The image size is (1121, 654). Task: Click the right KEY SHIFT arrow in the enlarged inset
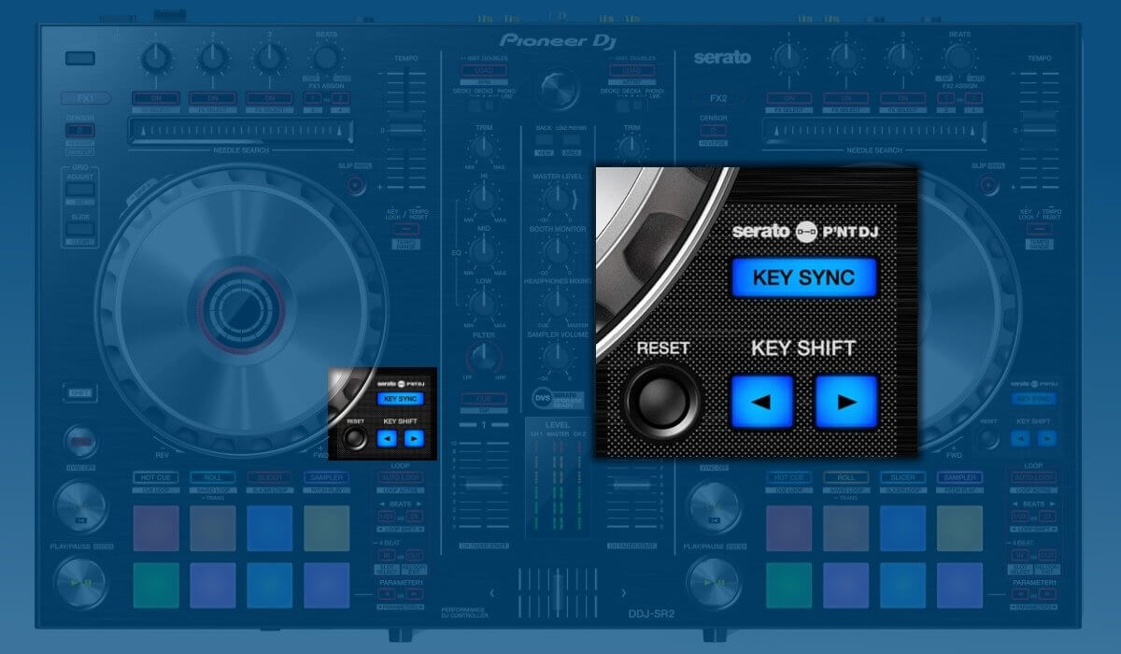pyautogui.click(x=846, y=402)
